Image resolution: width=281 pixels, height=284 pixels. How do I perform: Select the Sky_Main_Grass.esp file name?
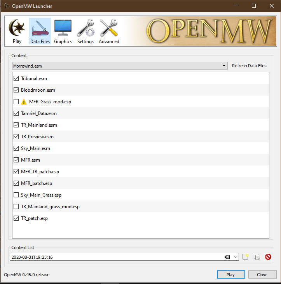point(41,195)
